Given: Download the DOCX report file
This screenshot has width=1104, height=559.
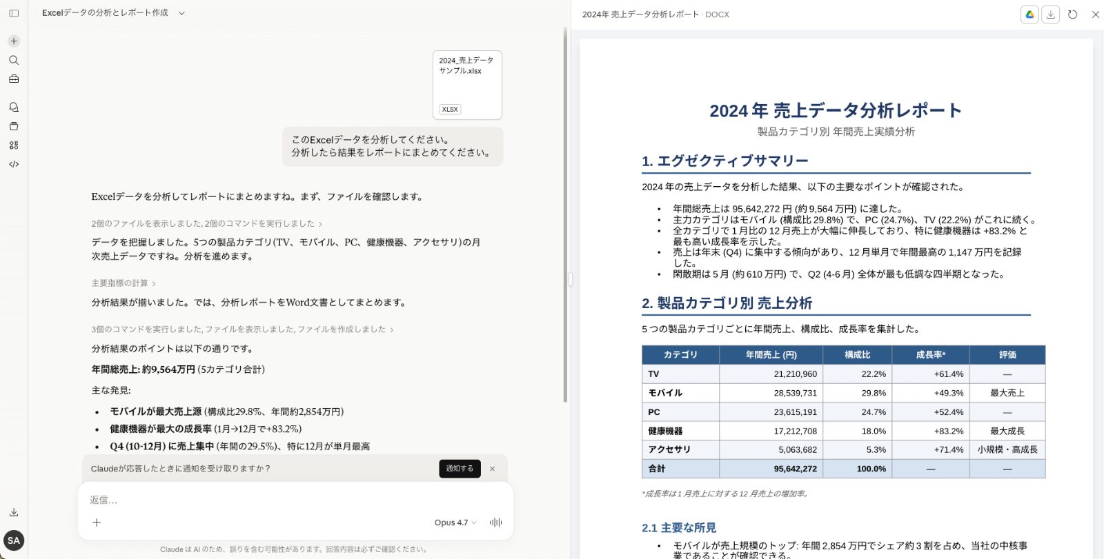Looking at the screenshot, I should (1050, 14).
